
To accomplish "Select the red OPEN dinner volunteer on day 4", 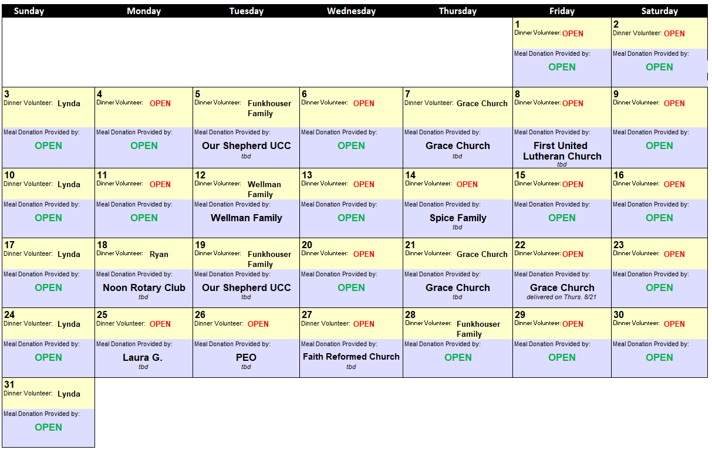I will (160, 103).
